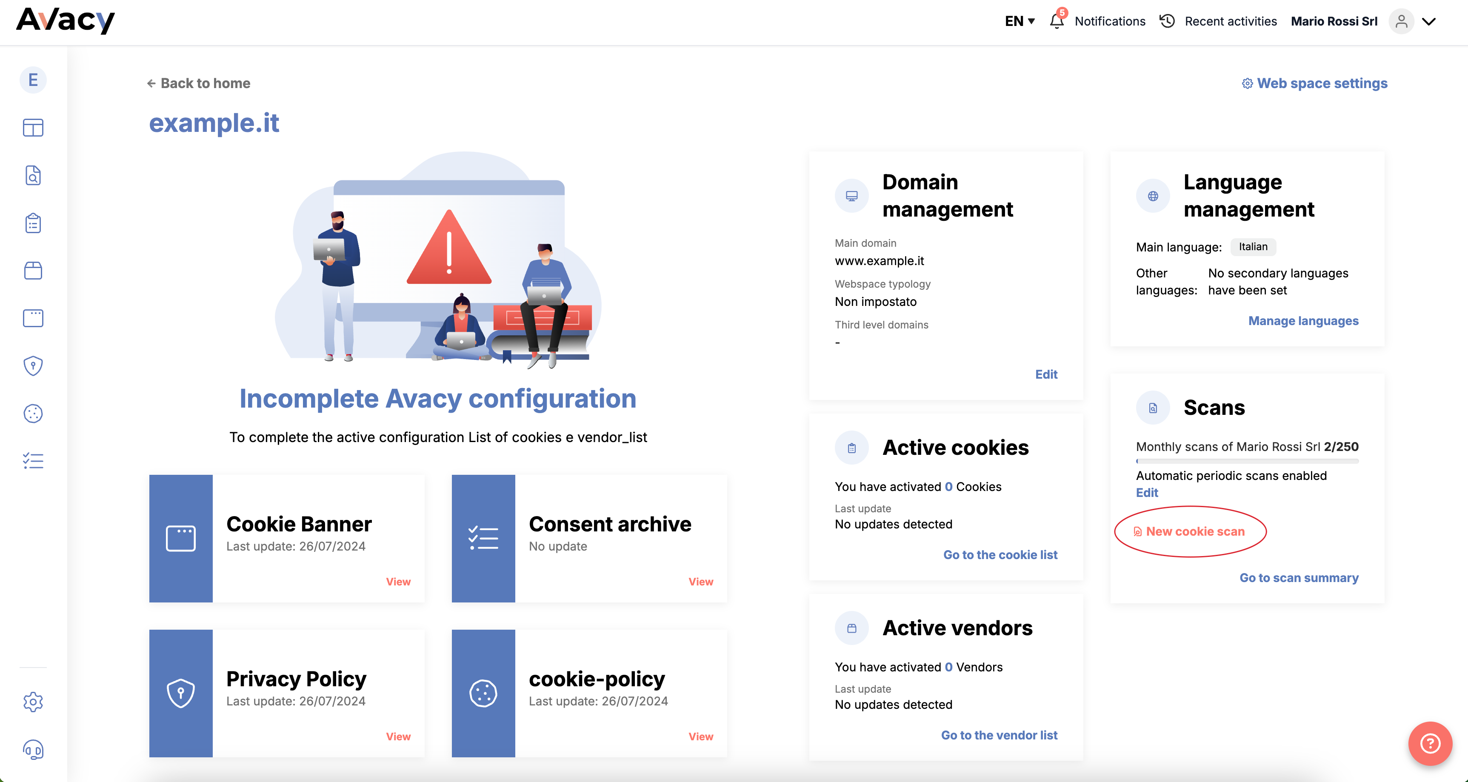Viewport: 1468px width, 782px height.
Task: Open the cookie banner window icon in sidebar
Action: coord(33,318)
